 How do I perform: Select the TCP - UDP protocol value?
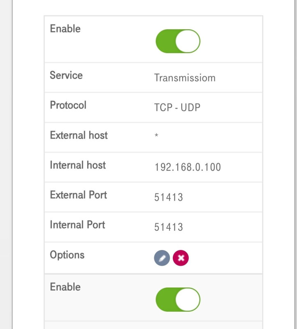coord(177,107)
